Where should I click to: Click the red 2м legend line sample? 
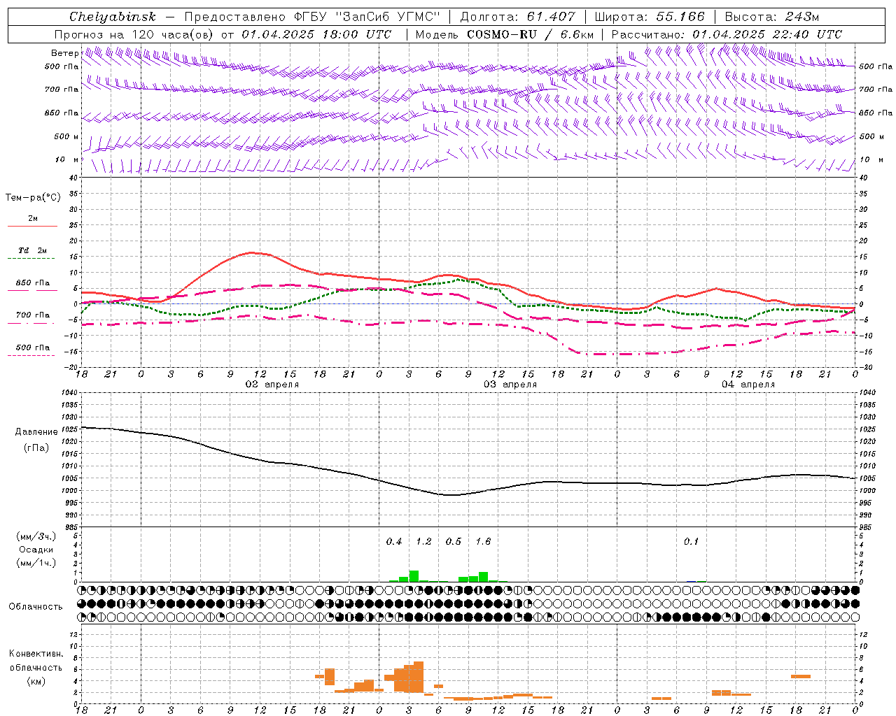coord(32,226)
